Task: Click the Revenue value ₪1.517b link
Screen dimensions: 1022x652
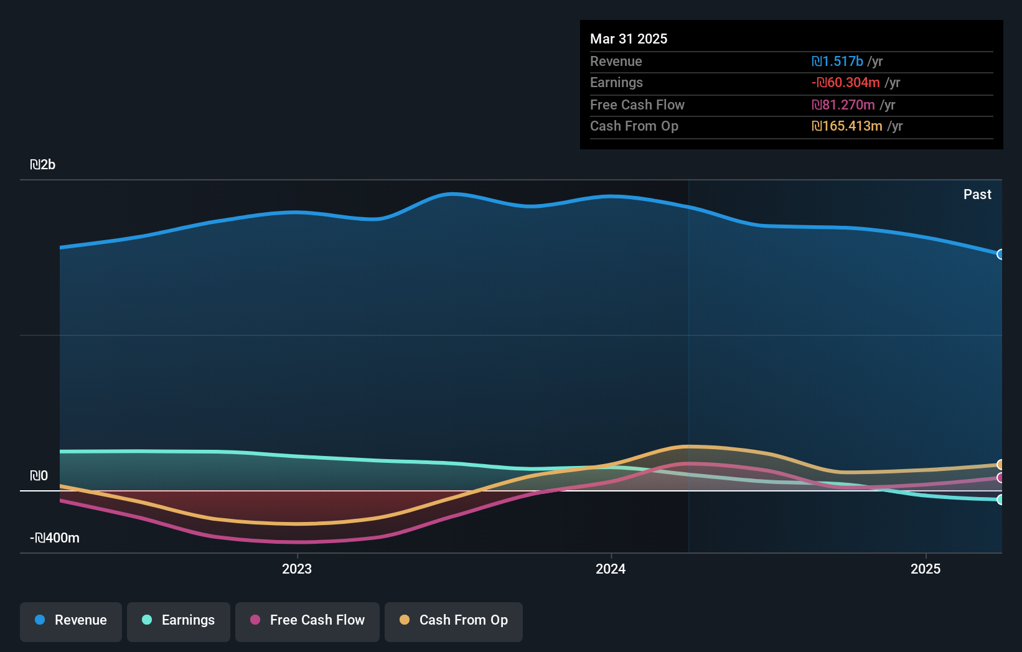Action: point(837,61)
